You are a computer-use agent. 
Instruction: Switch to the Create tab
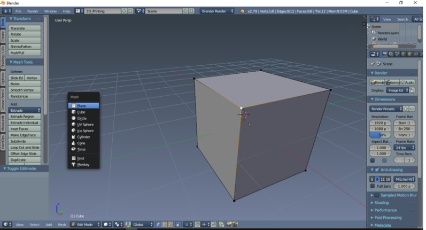coord(3,36)
